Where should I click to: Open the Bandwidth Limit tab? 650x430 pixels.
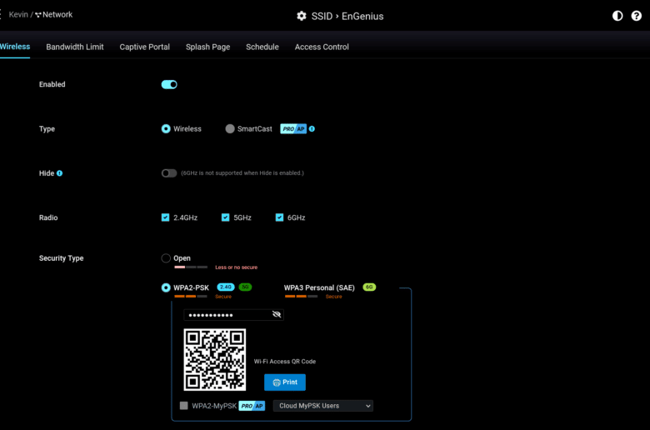pos(75,47)
